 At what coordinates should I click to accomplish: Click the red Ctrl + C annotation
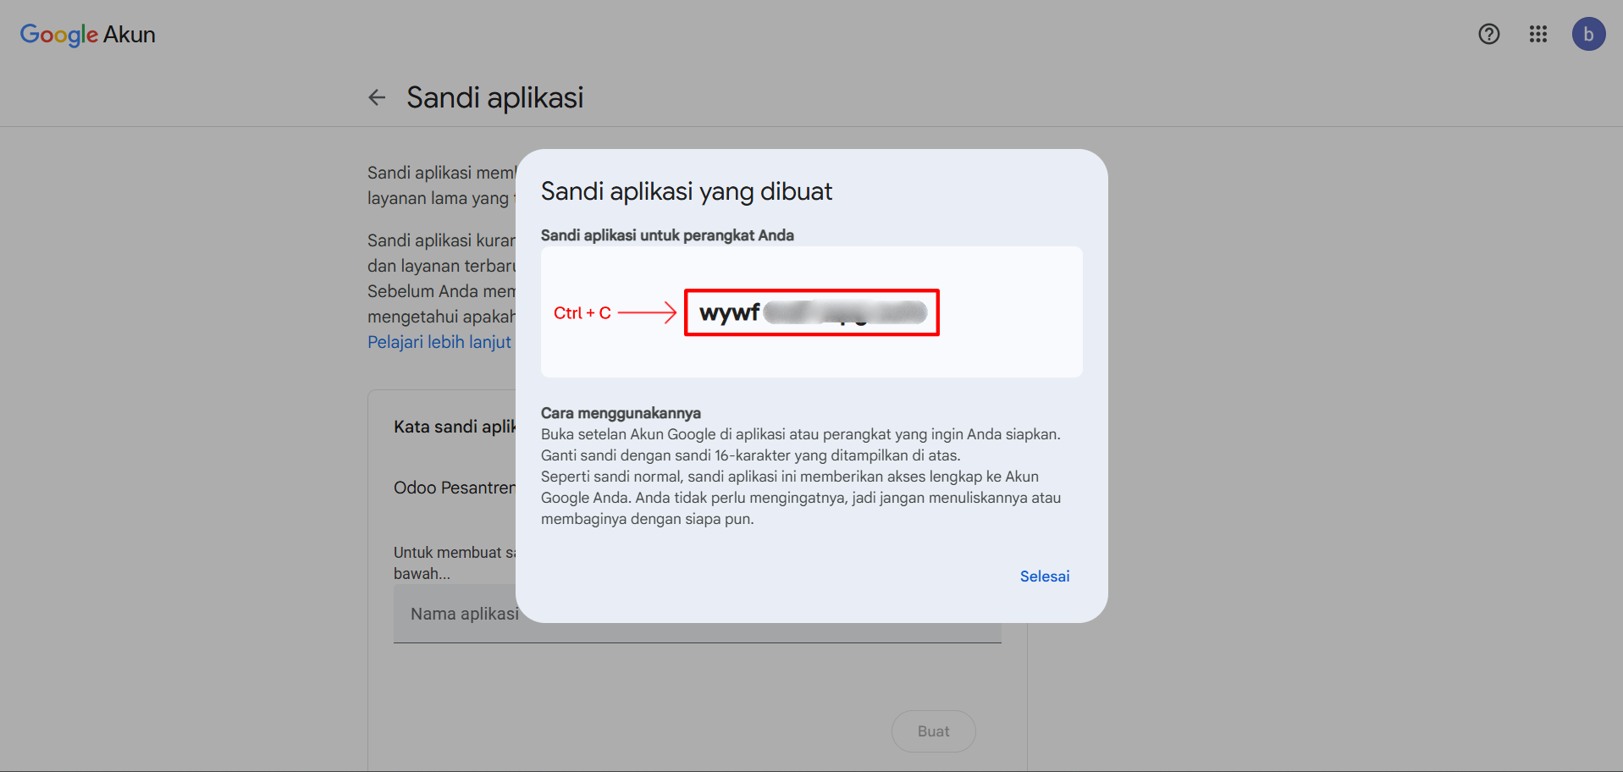click(x=582, y=313)
